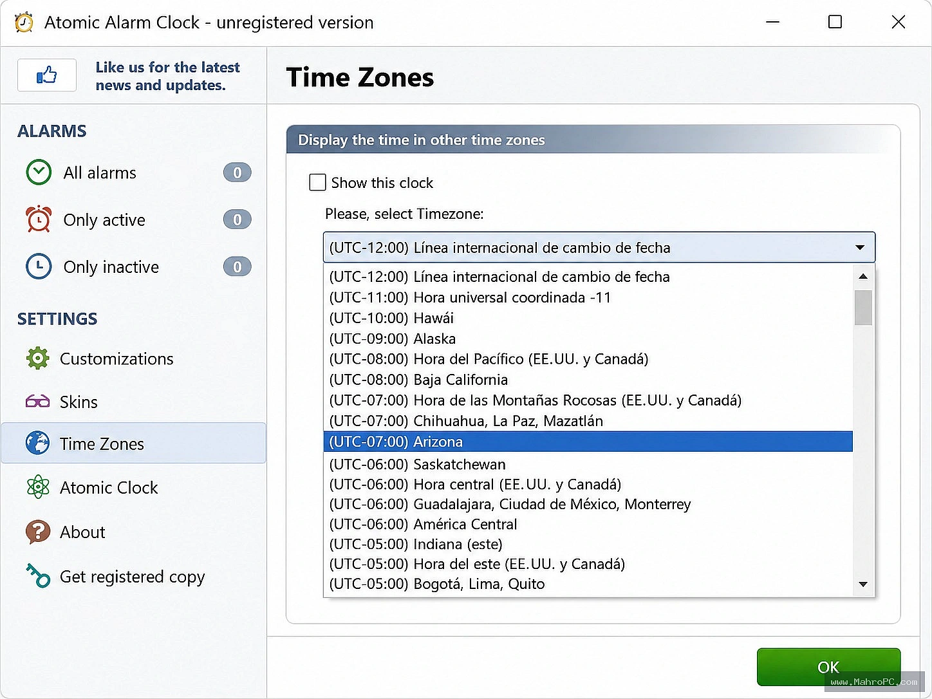932x699 pixels.
Task: Click the scrollbar down arrow in timezone list
Action: click(863, 584)
